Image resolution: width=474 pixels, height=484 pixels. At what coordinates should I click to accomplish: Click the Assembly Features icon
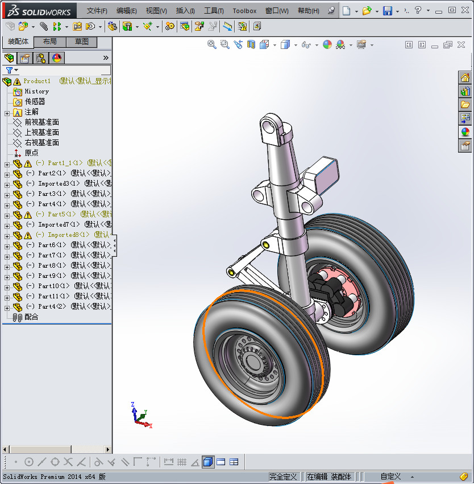tap(127, 27)
